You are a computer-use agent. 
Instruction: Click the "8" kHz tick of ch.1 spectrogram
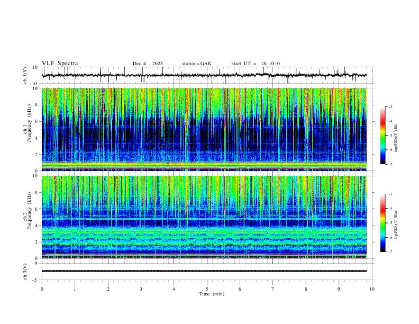click(x=37, y=105)
